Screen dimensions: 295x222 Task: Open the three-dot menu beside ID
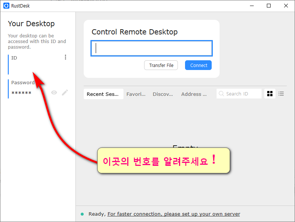pyautogui.click(x=65, y=57)
